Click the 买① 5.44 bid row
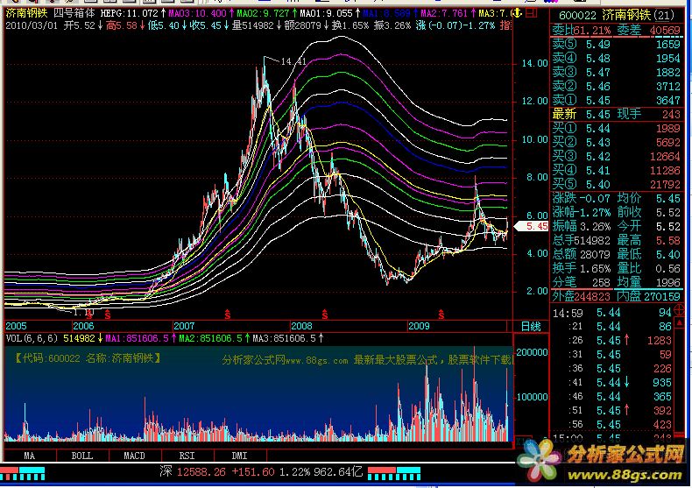 pyautogui.click(x=617, y=129)
